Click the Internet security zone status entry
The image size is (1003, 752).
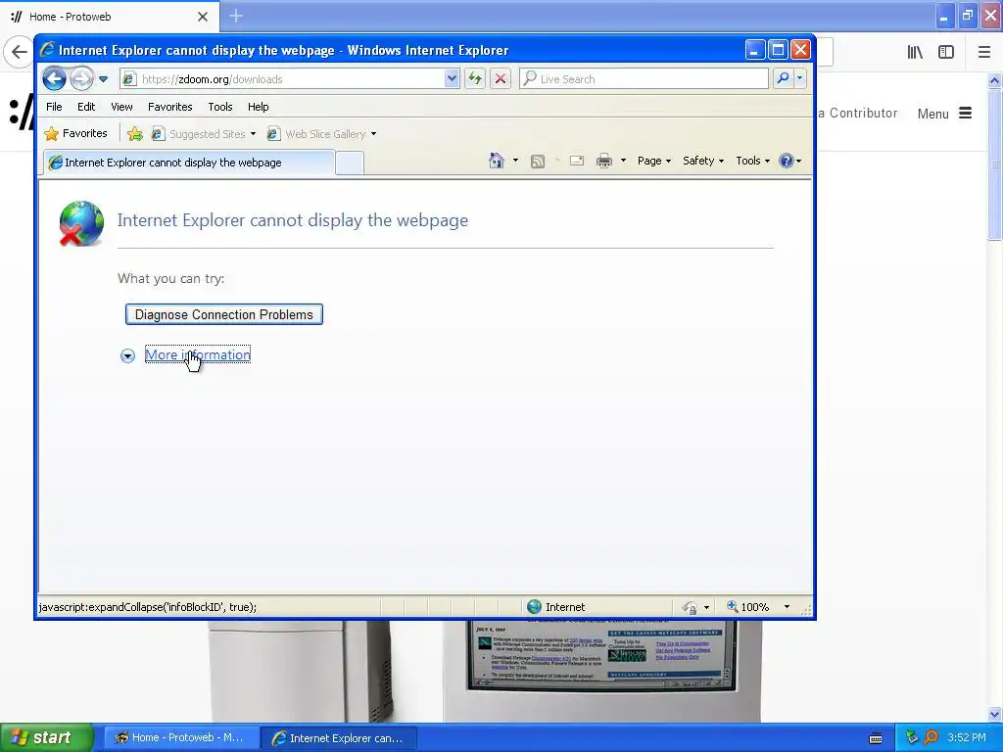tap(555, 607)
